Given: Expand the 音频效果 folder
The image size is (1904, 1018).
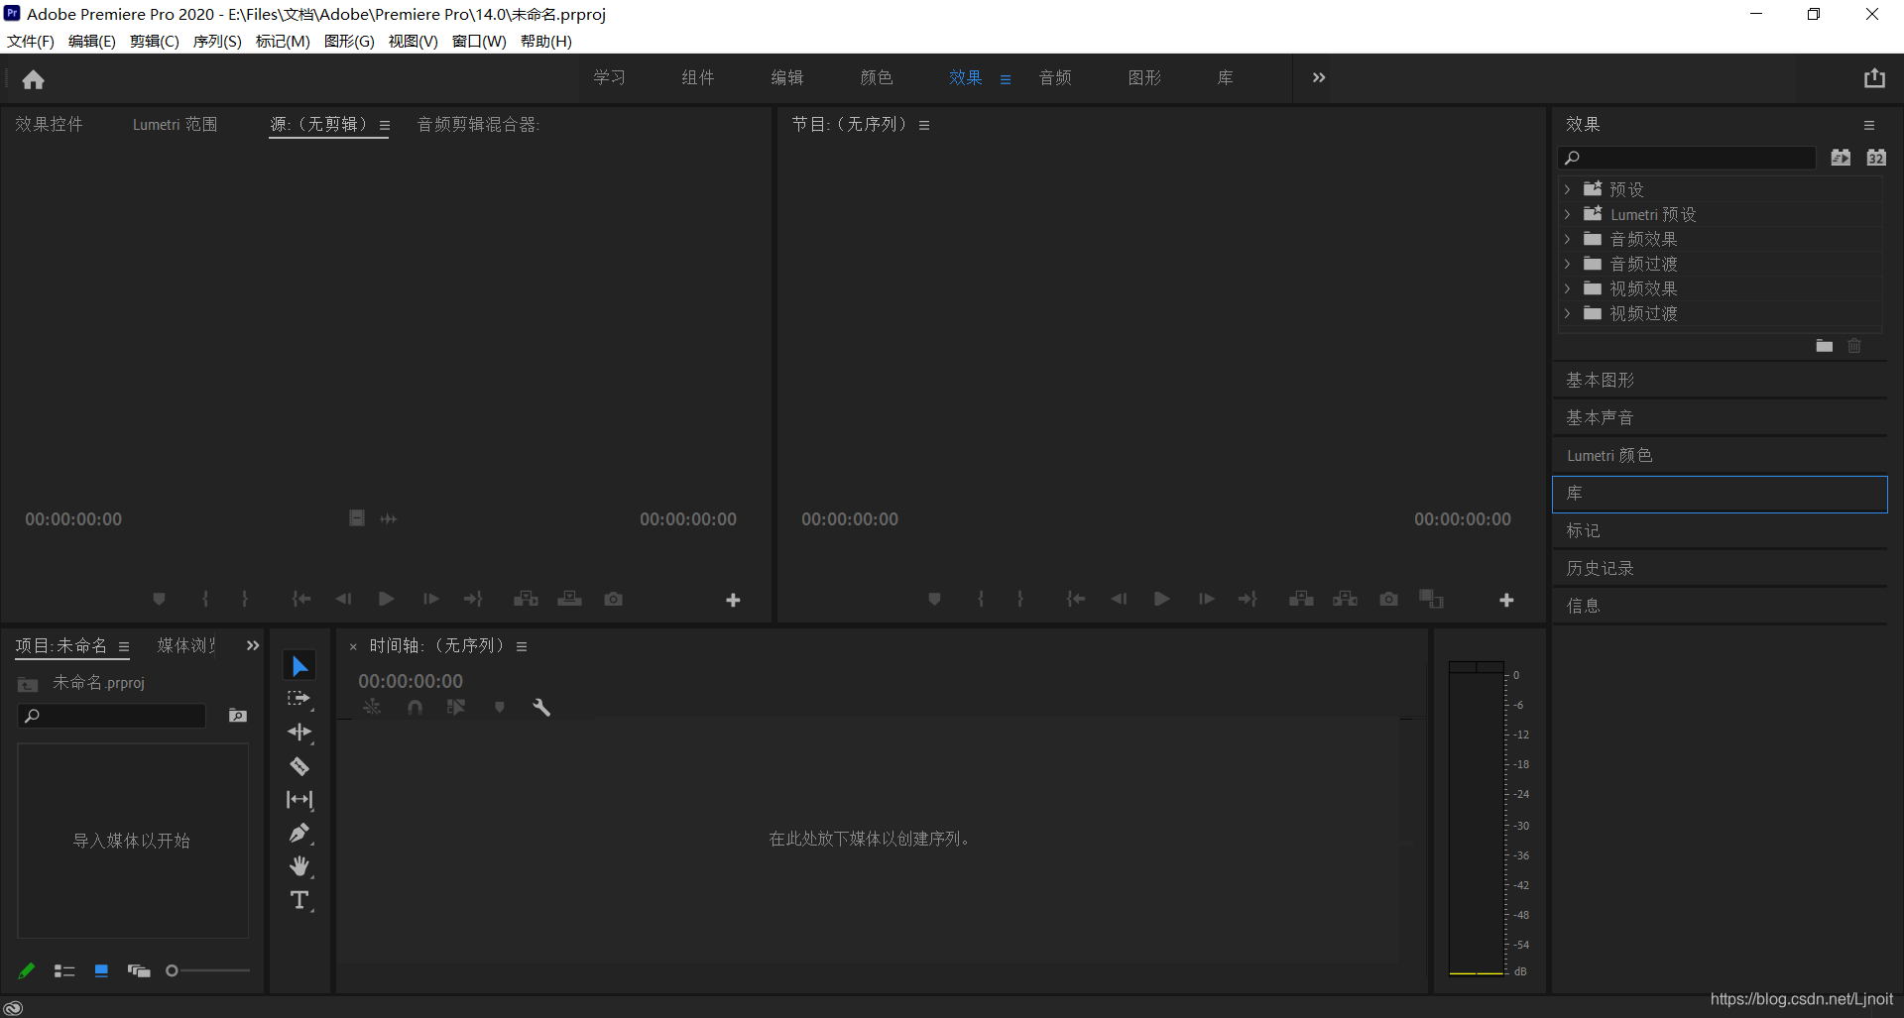Looking at the screenshot, I should point(1567,239).
